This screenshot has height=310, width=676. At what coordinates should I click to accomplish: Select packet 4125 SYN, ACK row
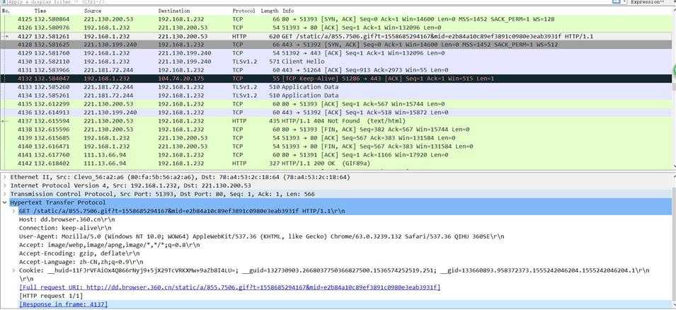[336, 19]
